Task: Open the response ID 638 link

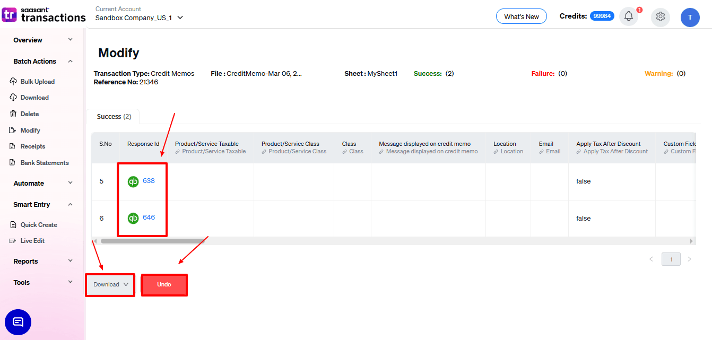Action: coord(149,181)
